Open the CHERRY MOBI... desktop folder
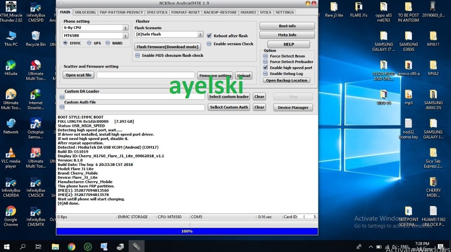The width and height of the screenshot is (451, 252). [x=433, y=187]
